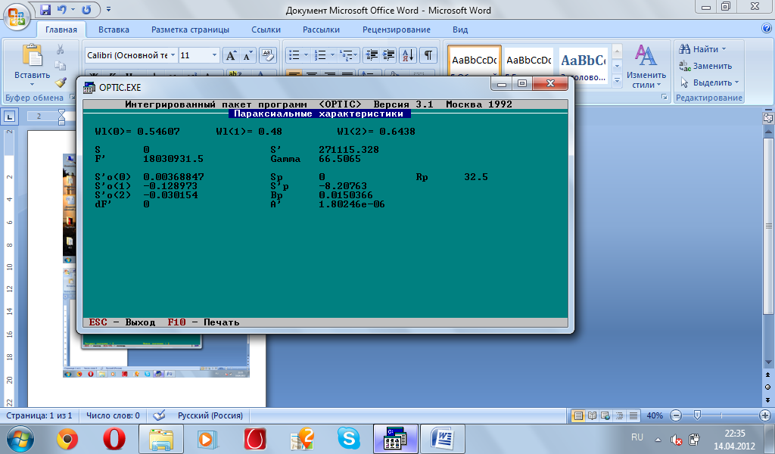Switch to Outline view
The height and width of the screenshot is (454, 775).
point(619,416)
